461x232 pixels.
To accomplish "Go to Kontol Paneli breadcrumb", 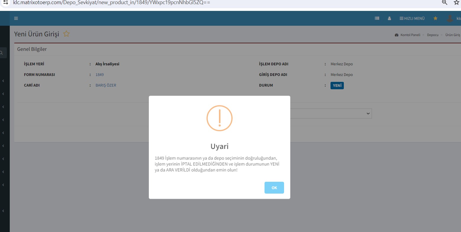I will (410, 35).
